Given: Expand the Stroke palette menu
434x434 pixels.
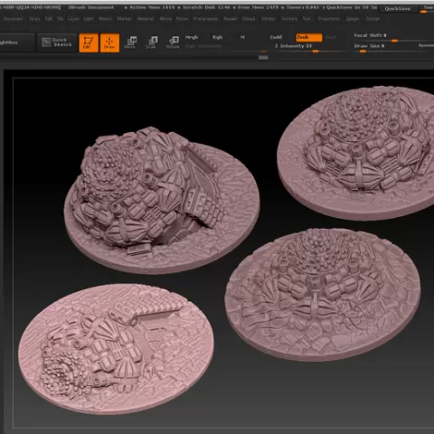Looking at the screenshot, I should coord(268,19).
